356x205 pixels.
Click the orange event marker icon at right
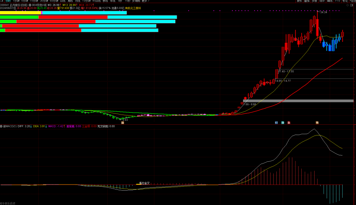(317, 122)
